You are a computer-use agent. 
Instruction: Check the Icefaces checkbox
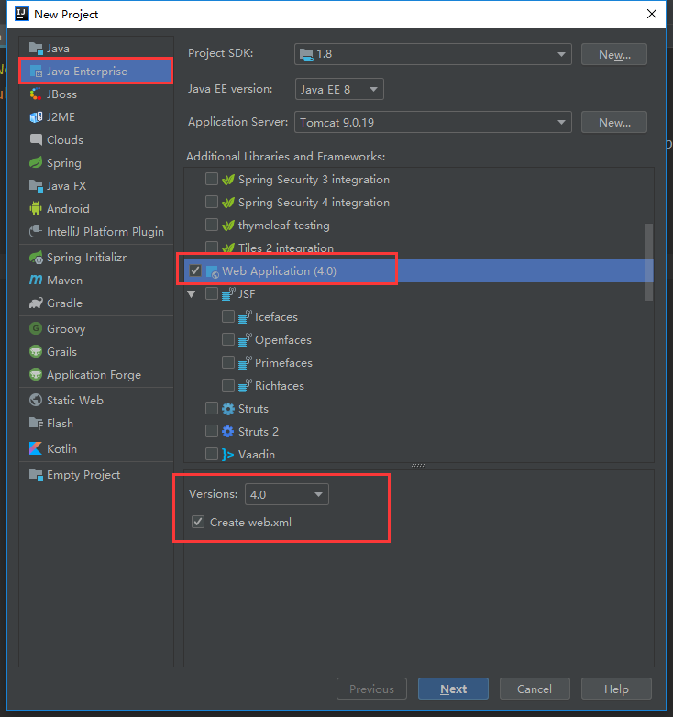tap(228, 316)
